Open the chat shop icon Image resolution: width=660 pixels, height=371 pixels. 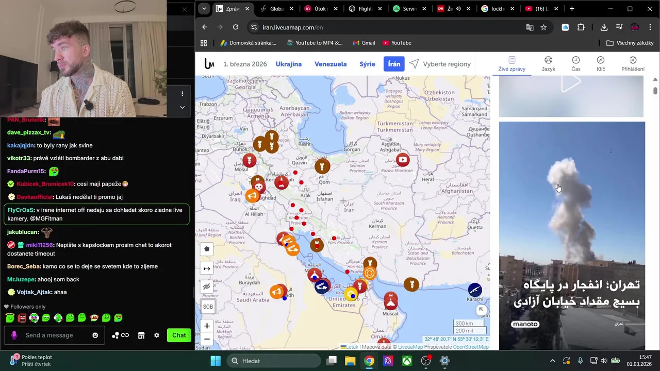tap(141, 335)
